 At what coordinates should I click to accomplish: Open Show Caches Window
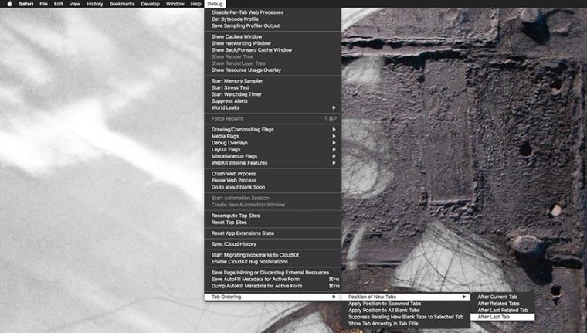[x=273, y=37]
